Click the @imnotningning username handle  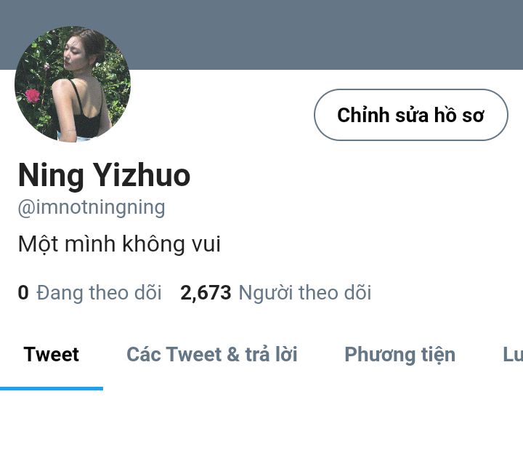[92, 208]
